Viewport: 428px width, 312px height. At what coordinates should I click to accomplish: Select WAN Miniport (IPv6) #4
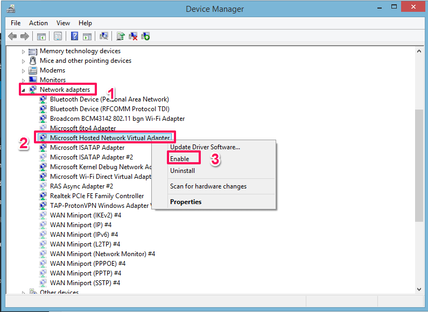click(84, 235)
